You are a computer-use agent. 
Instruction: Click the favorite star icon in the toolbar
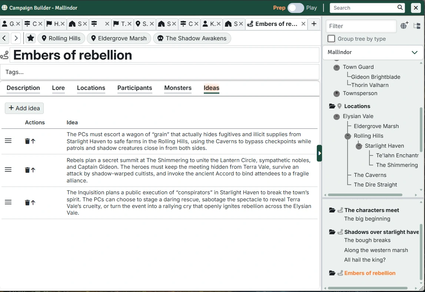coord(31,38)
